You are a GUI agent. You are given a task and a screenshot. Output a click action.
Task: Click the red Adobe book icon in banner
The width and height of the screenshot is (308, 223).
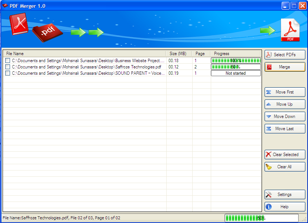19,24
